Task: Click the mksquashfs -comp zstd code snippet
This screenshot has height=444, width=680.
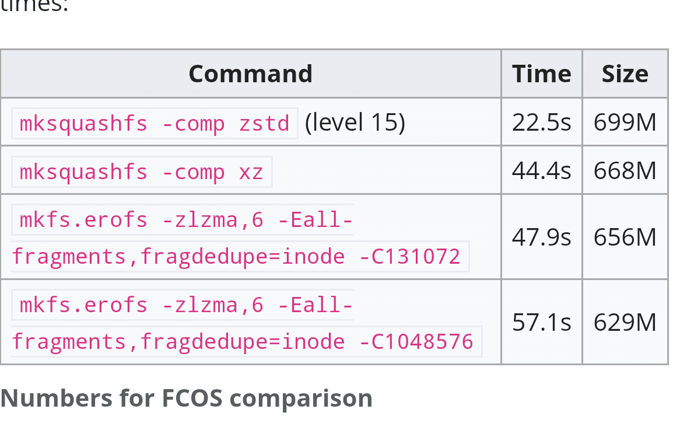Action: coord(155,123)
